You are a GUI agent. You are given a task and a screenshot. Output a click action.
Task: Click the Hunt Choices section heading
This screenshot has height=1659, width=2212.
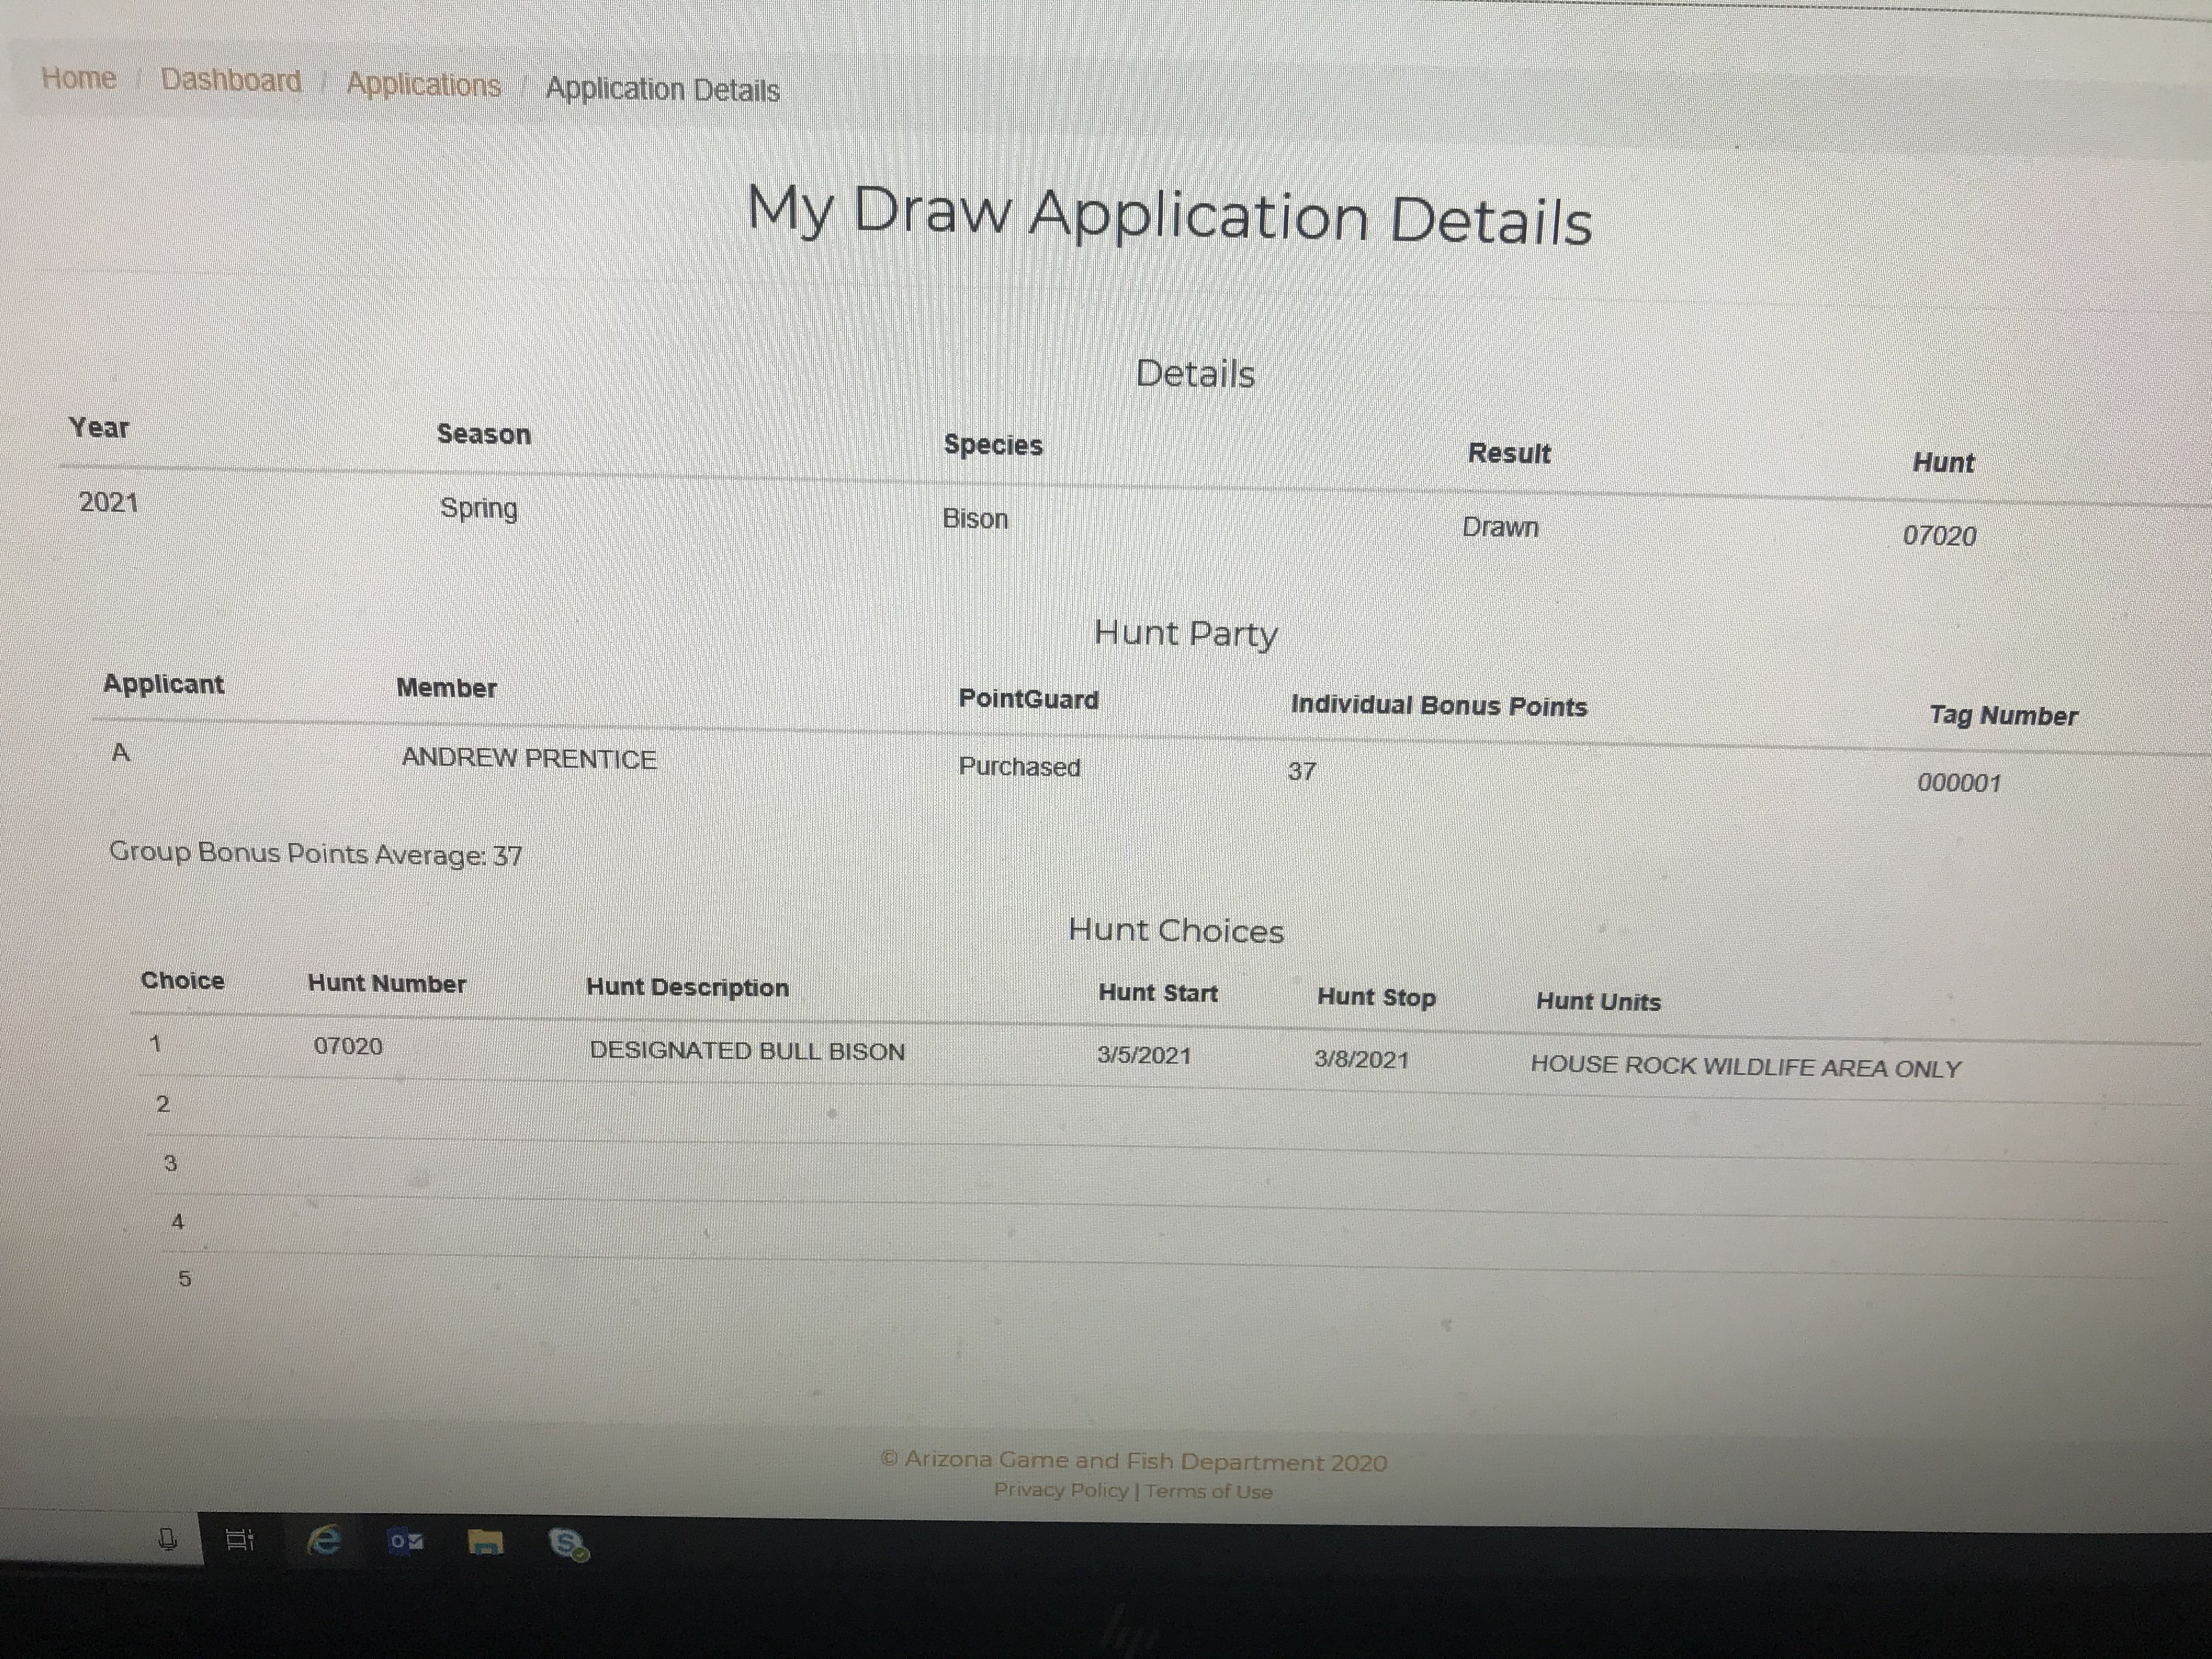(x=1176, y=931)
